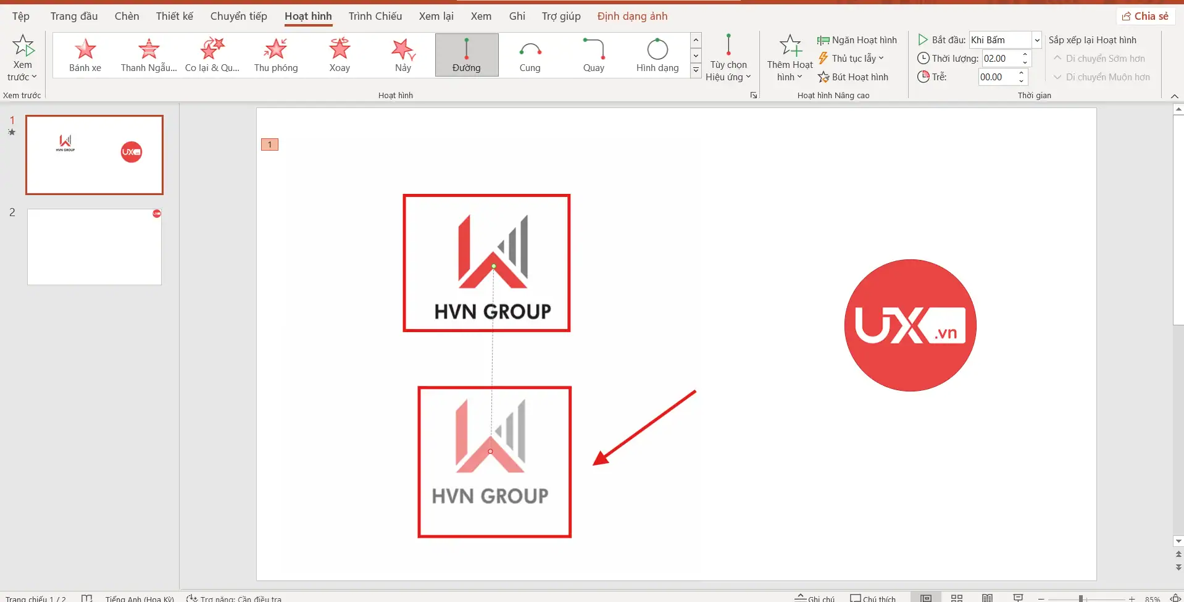The image size is (1184, 602).
Task: Switch to Normal view
Action: pyautogui.click(x=926, y=598)
